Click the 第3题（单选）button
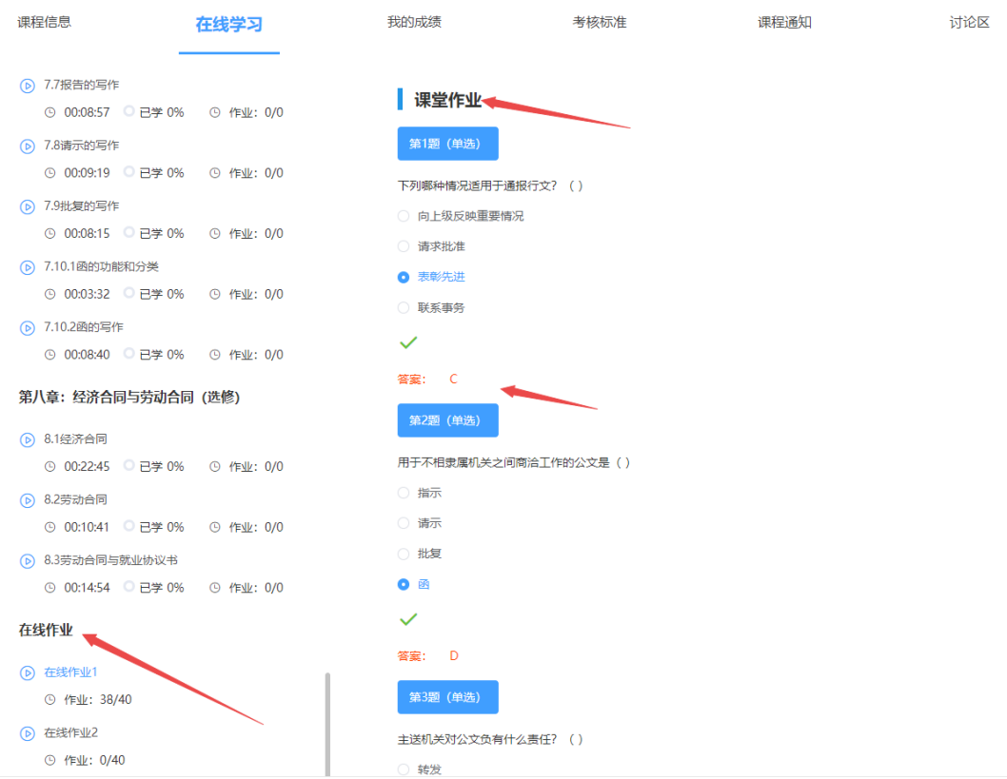 pyautogui.click(x=447, y=697)
